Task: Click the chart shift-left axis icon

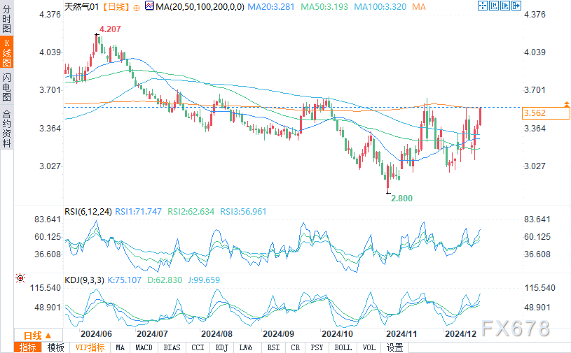Action: [x=494, y=6]
